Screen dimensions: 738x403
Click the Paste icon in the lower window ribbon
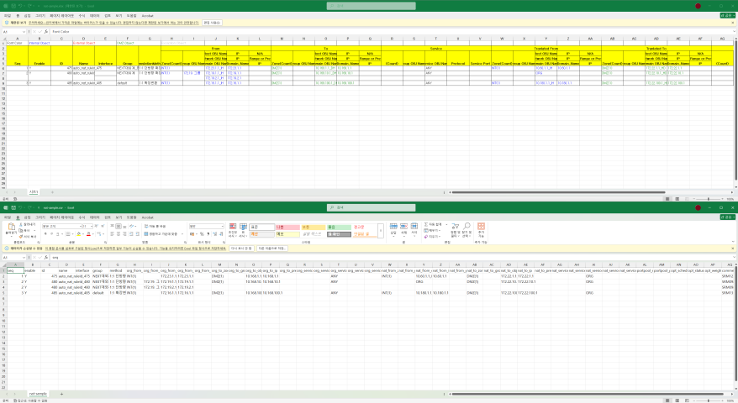pyautogui.click(x=11, y=228)
